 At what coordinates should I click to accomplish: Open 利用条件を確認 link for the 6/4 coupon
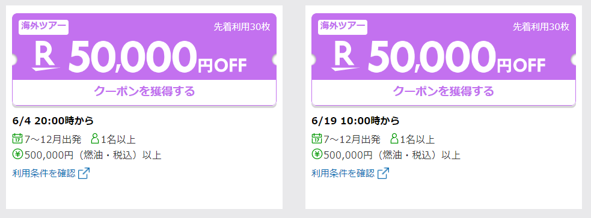pyautogui.click(x=44, y=173)
